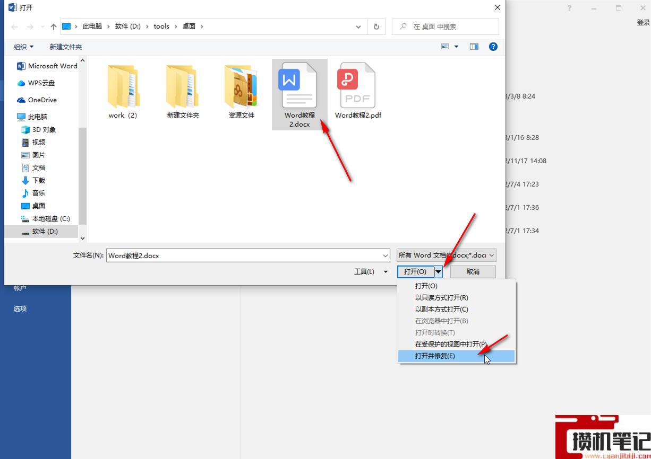Select the 新建文件夹 folder icon
This screenshot has height=459, width=651.
tap(183, 91)
